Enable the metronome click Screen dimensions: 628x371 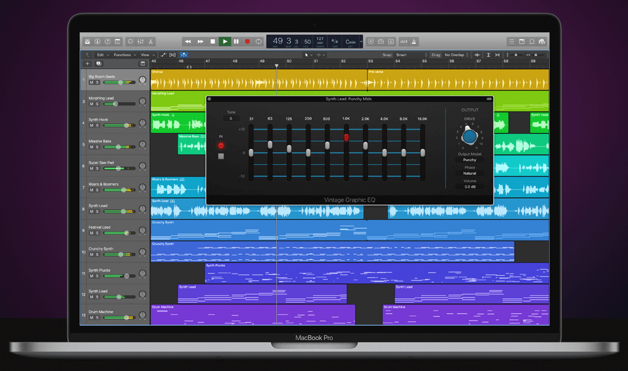click(x=414, y=41)
